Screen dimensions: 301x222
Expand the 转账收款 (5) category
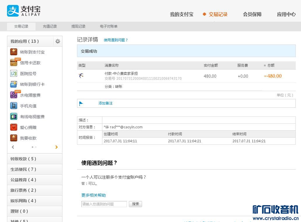tap(34, 159)
